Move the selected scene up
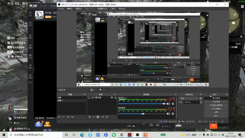Viewport: 245px width, 138px height. [68, 117]
